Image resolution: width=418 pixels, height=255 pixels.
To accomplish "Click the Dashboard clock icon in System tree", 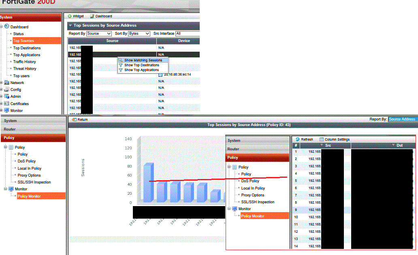I will point(7,26).
